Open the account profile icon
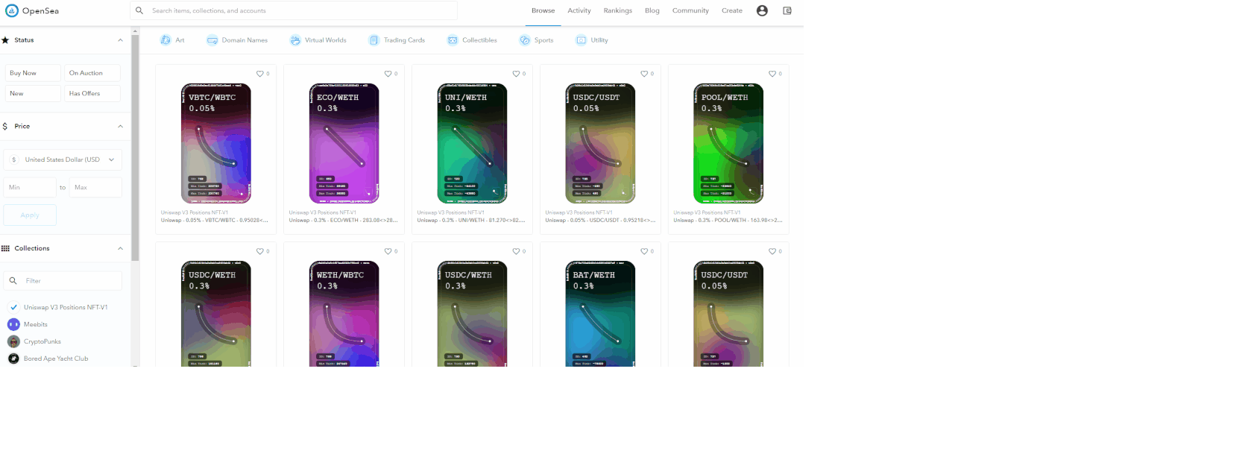 pos(762,10)
